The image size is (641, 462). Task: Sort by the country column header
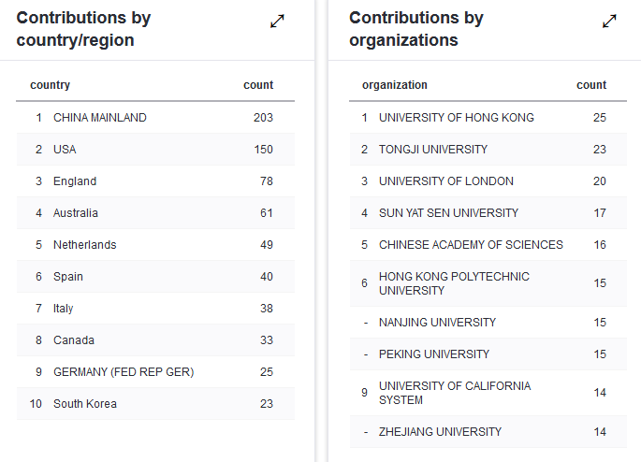pyautogui.click(x=51, y=85)
